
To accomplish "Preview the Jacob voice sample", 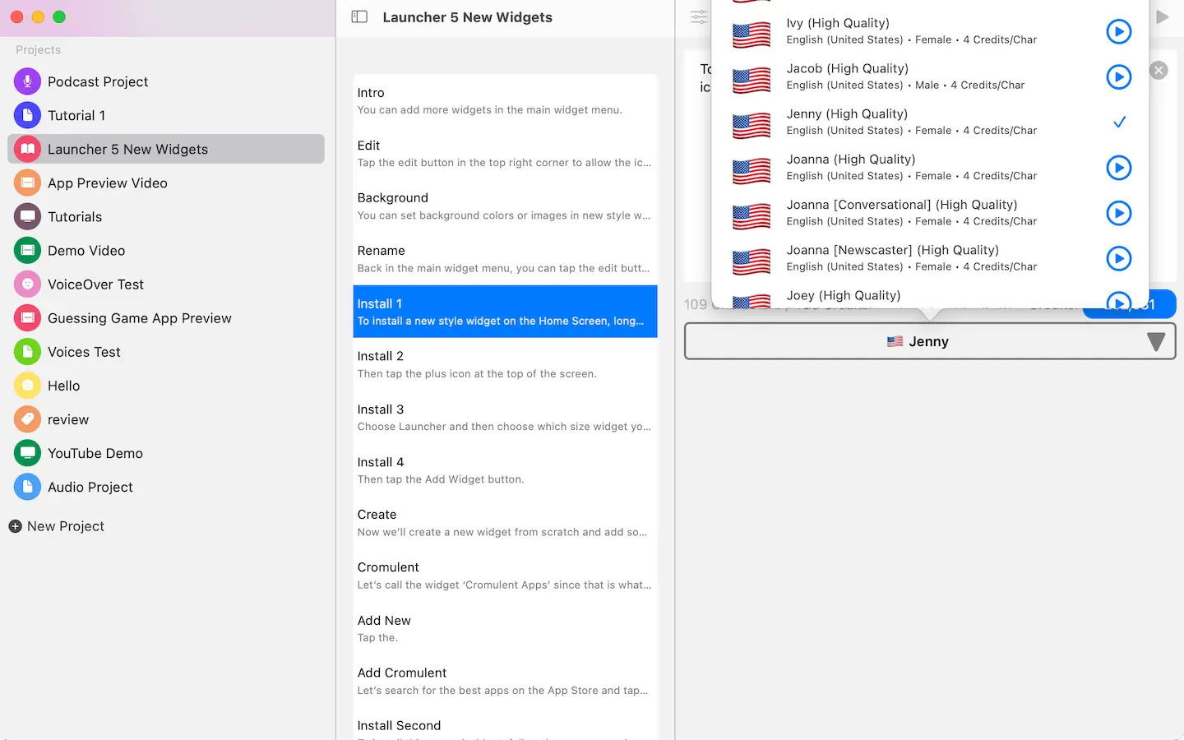I will [1118, 76].
